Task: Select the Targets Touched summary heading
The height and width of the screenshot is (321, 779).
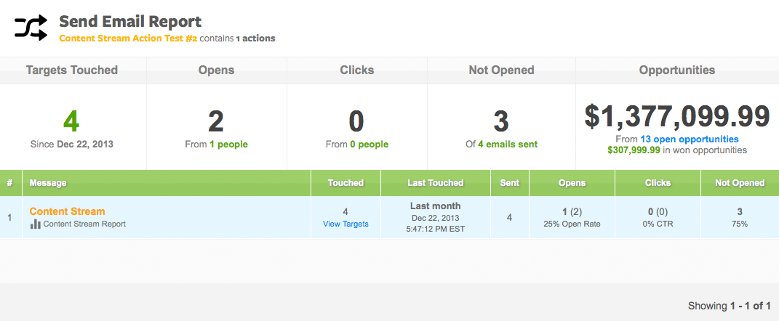Action: pos(72,70)
